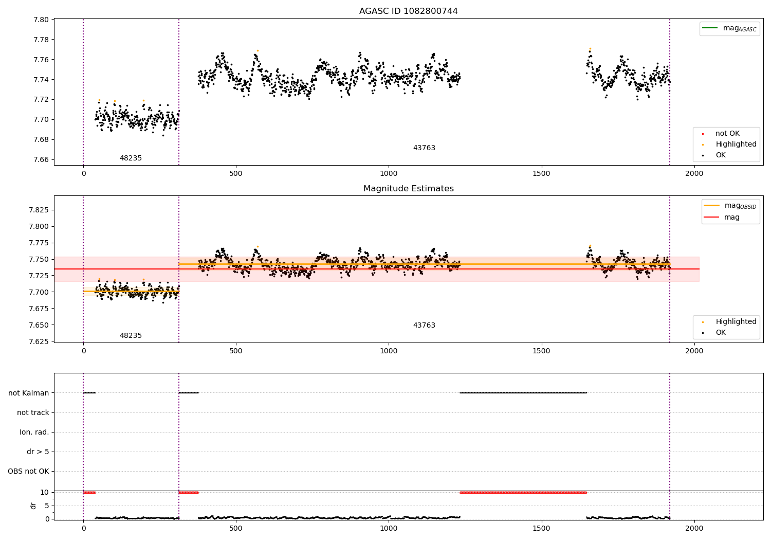This screenshot has height=540, width=771.
Task: Click the 7.66 y-tick in top plot
Action: [41, 159]
